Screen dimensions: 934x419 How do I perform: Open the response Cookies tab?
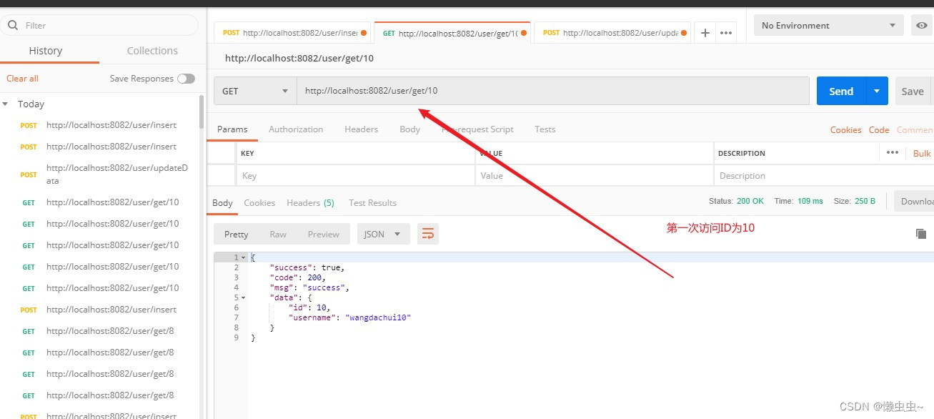[259, 203]
